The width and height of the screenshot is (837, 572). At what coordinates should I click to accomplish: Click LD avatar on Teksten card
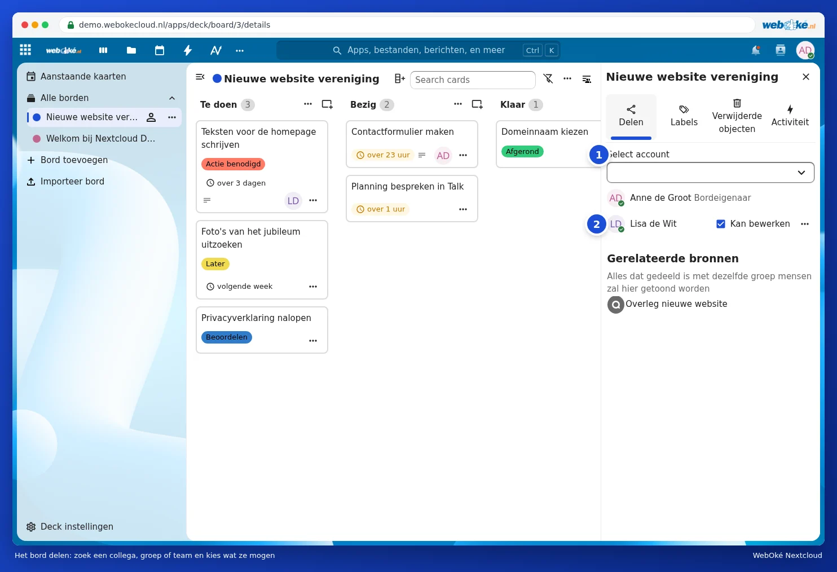(x=293, y=201)
